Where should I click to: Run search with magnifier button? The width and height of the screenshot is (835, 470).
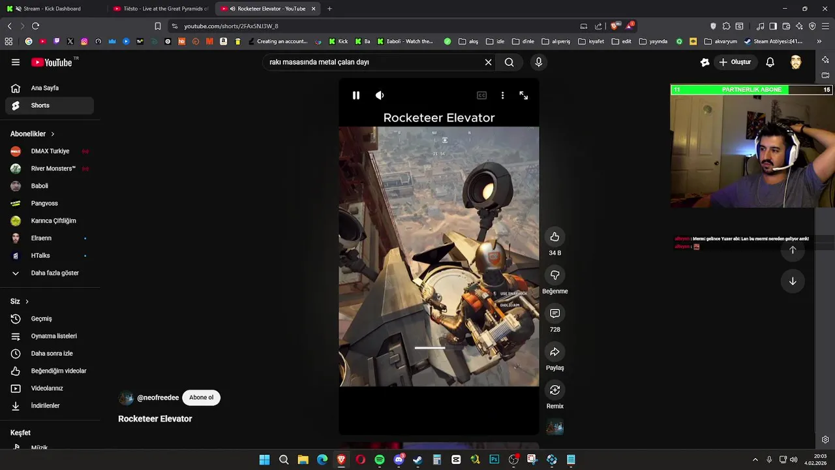[x=509, y=62]
